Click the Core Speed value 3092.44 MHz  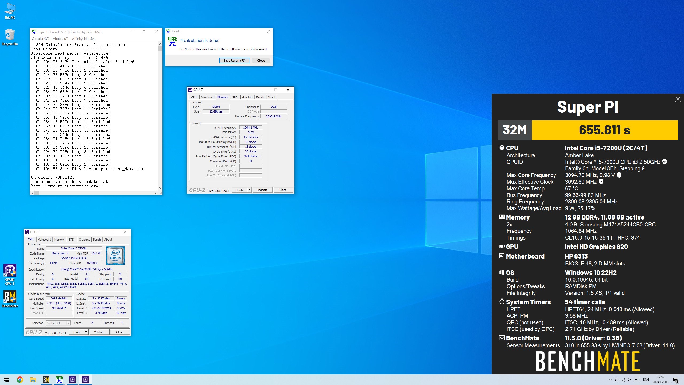pyautogui.click(x=59, y=298)
